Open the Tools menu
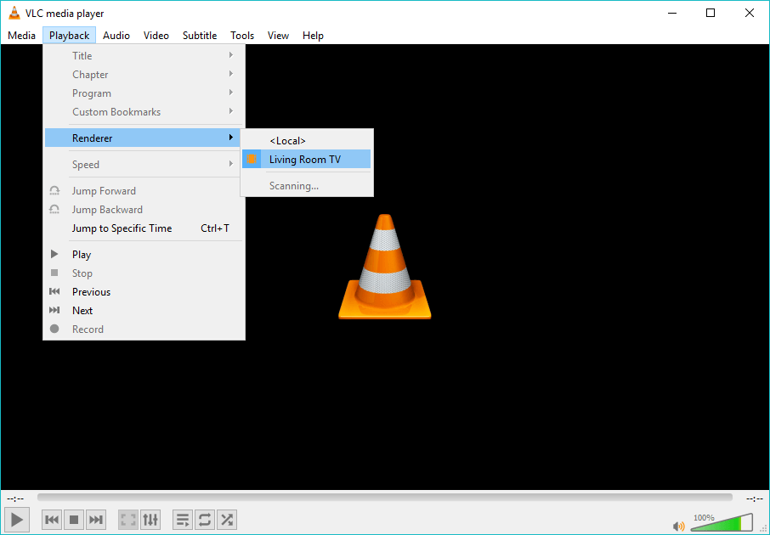The width and height of the screenshot is (770, 535). click(x=242, y=36)
